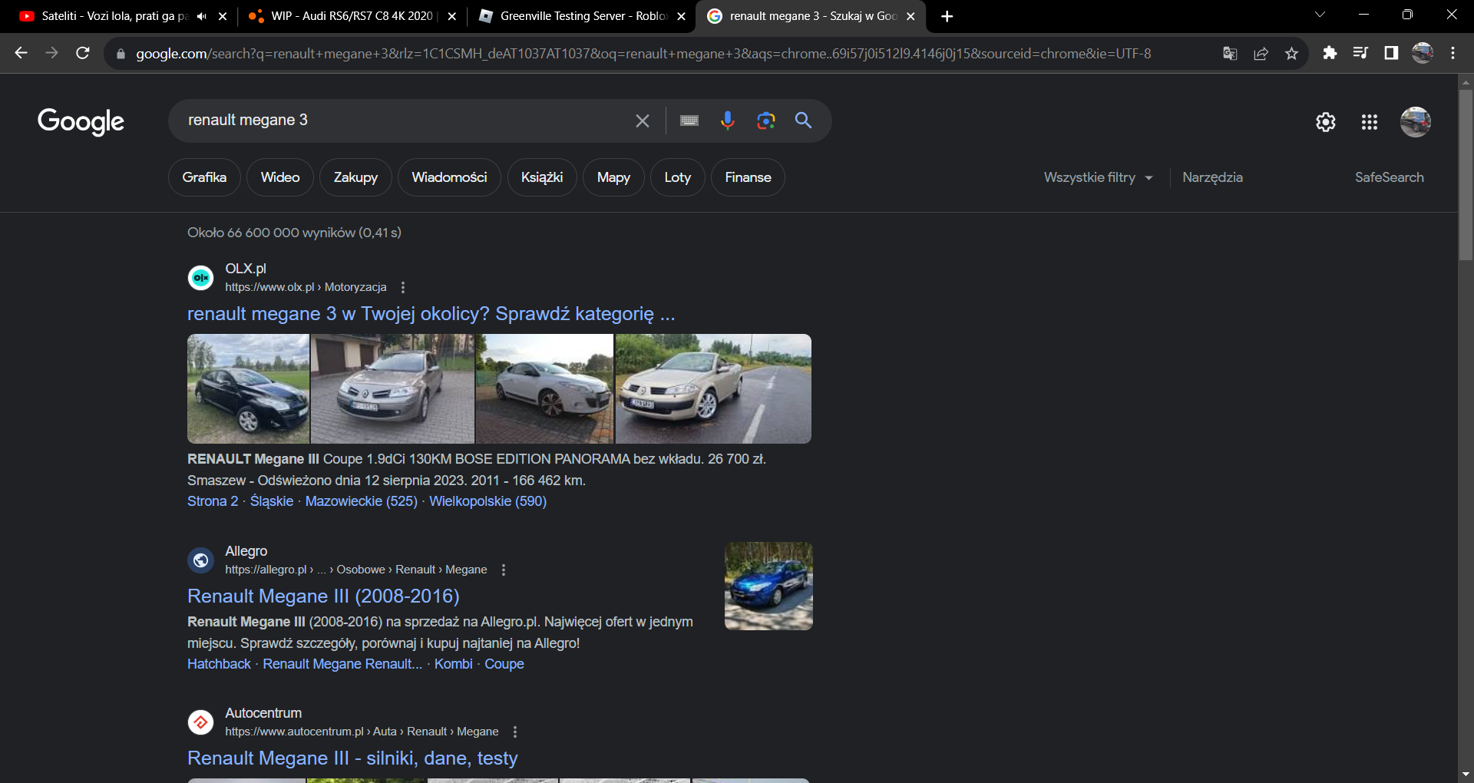Image resolution: width=1474 pixels, height=783 pixels.
Task: Go back to the previous page
Action: pyautogui.click(x=21, y=53)
